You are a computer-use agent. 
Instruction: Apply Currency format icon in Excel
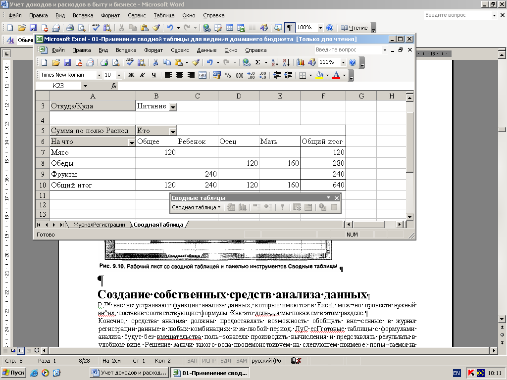(x=217, y=75)
